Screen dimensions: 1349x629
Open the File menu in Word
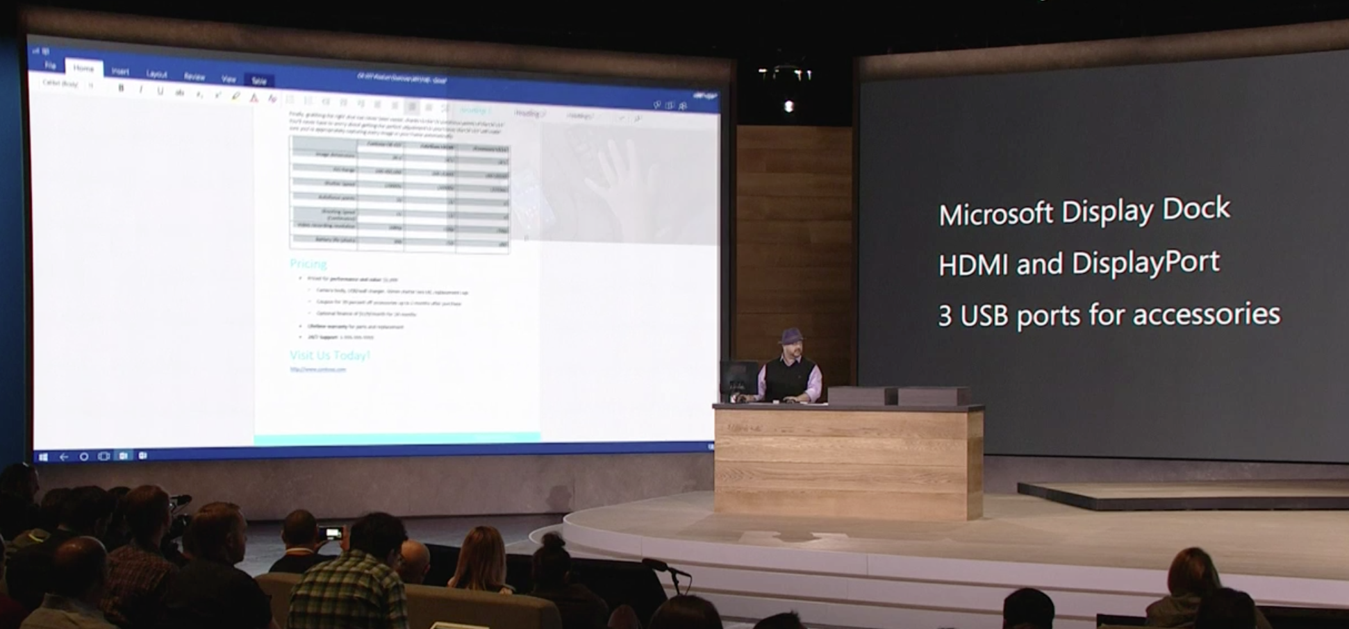(51, 65)
